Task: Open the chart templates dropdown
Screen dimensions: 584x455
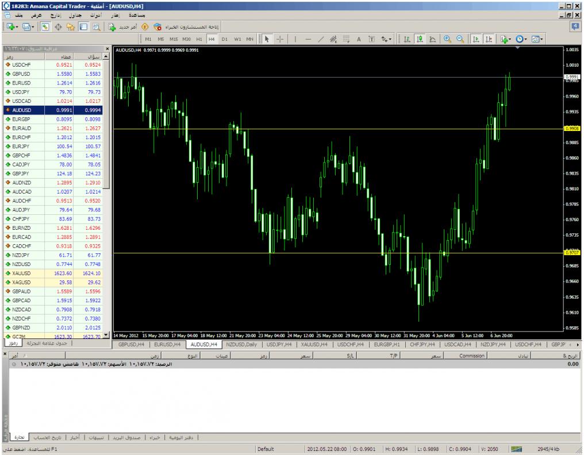Action: (541, 38)
